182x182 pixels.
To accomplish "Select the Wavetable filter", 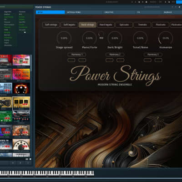I will tap(8, 45).
